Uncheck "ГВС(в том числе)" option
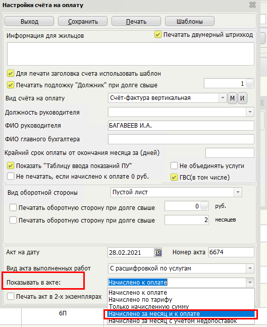267x327 pixels. (174, 177)
